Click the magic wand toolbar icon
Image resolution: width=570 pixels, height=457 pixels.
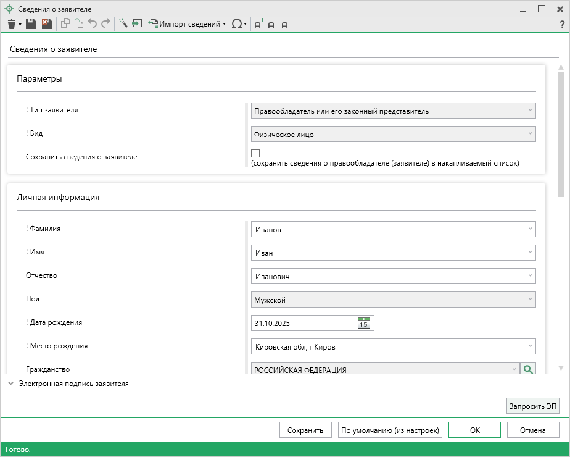tap(123, 24)
